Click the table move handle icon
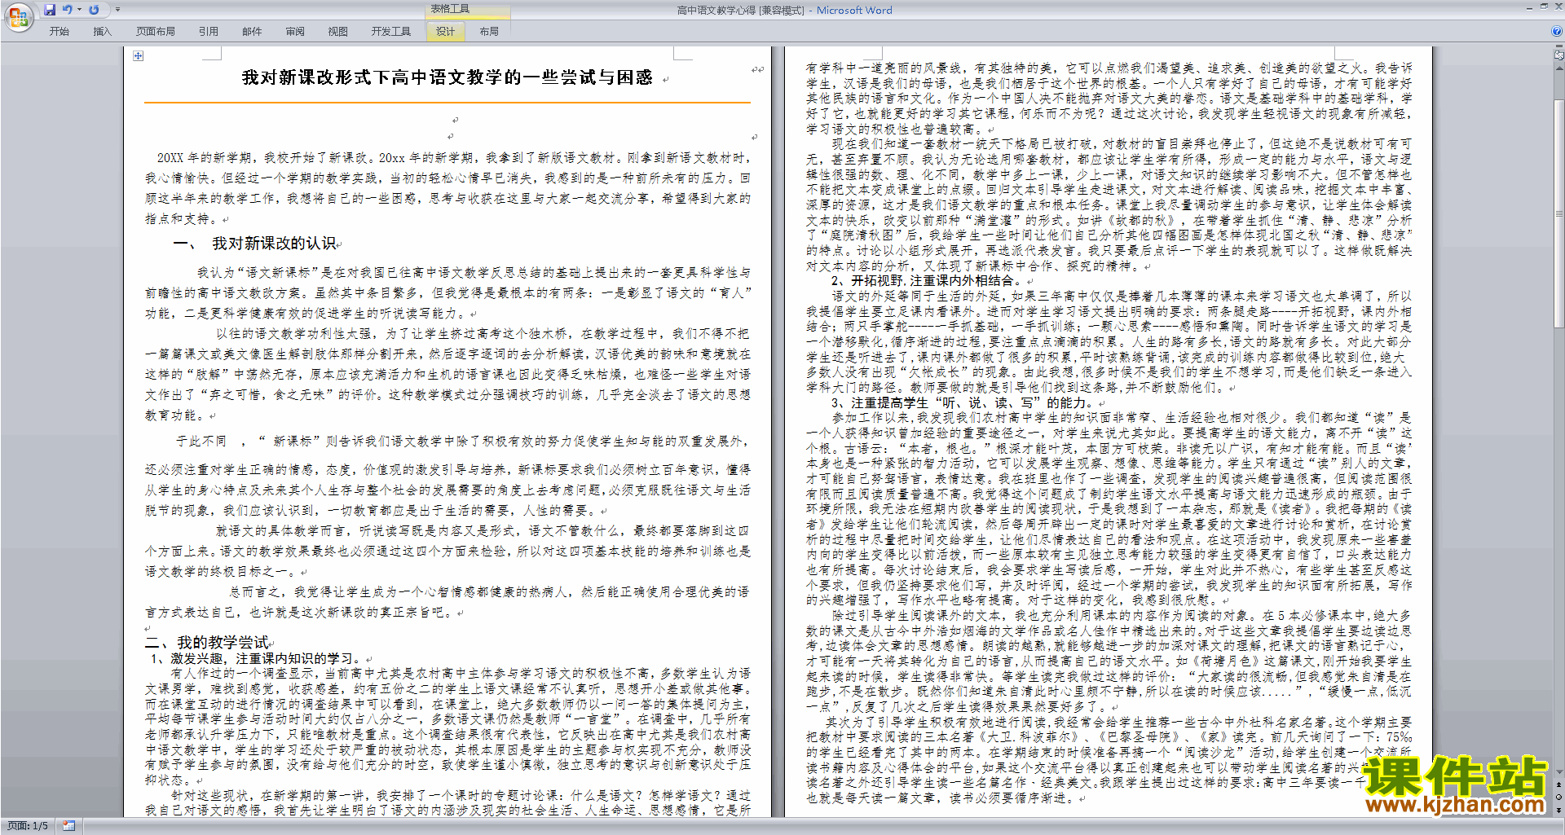 click(x=138, y=55)
